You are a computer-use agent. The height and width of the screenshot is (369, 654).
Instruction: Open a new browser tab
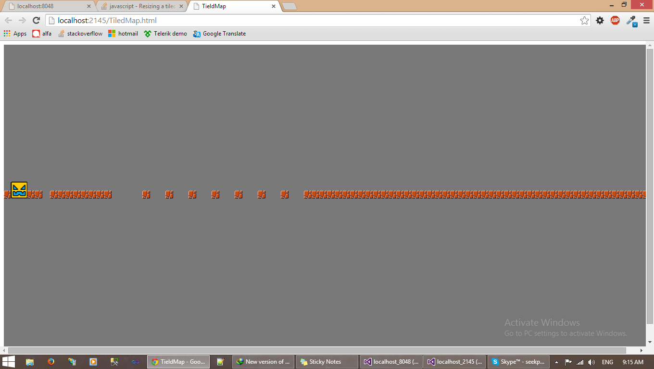pyautogui.click(x=289, y=6)
